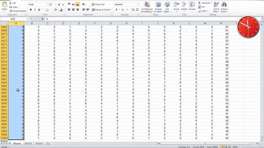Switch to the Sheet2 tab
Screen dimensions: 264x148
click(x=28, y=143)
